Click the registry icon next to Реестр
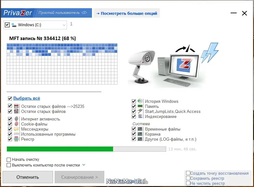Viewport: 254px width, 187px height. tap(16, 139)
